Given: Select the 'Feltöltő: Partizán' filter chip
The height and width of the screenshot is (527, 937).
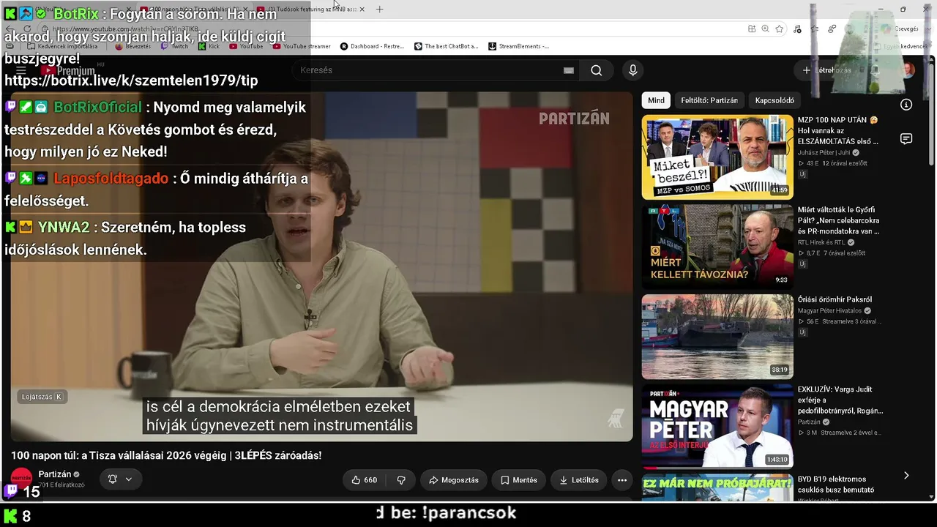Looking at the screenshot, I should click(709, 100).
